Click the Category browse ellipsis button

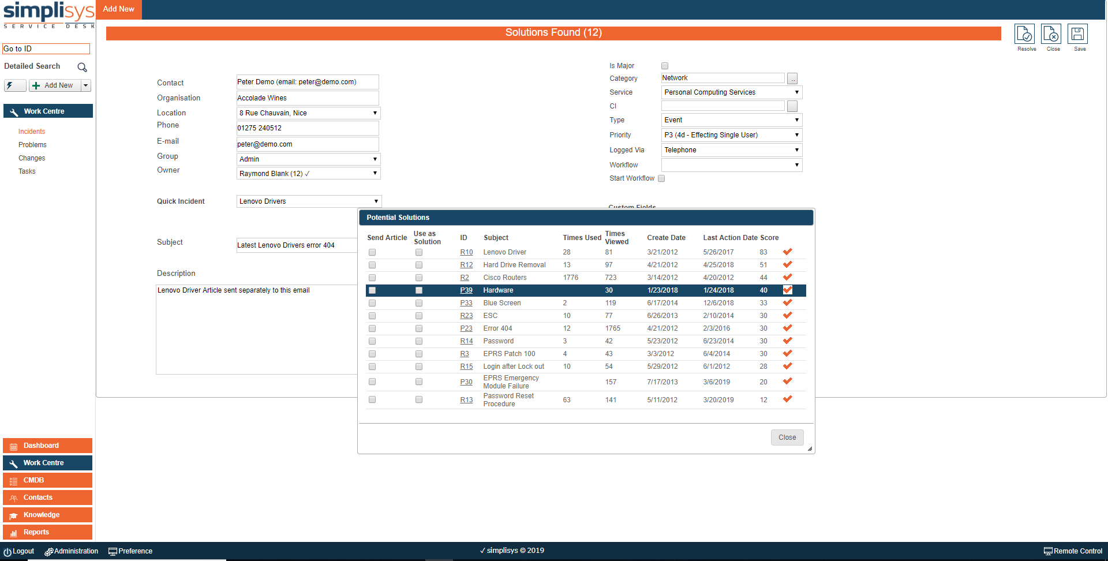point(792,78)
